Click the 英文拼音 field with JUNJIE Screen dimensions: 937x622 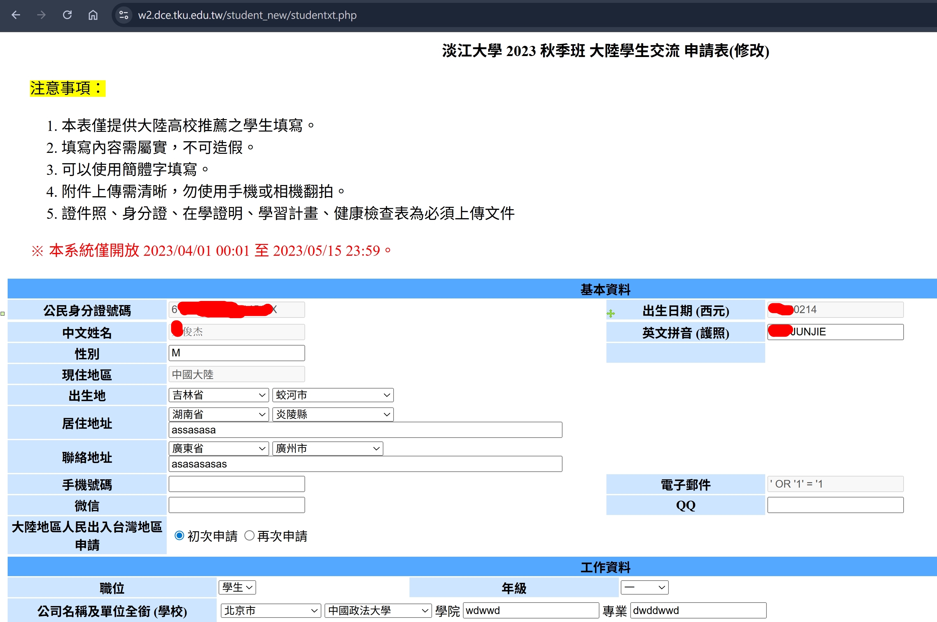tap(835, 332)
